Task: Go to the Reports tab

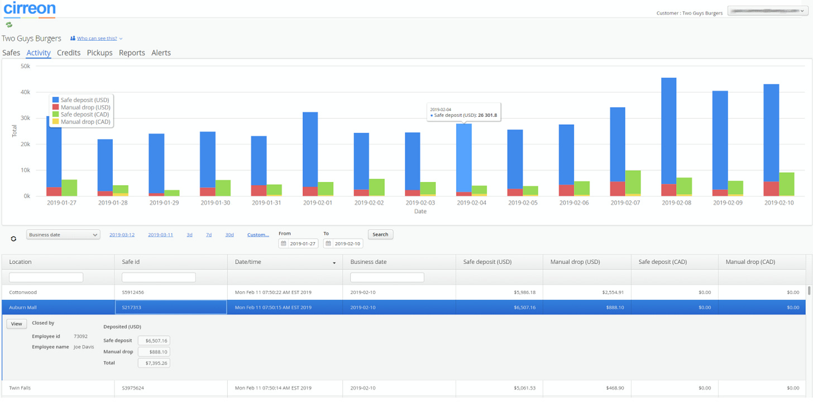Action: coord(132,52)
